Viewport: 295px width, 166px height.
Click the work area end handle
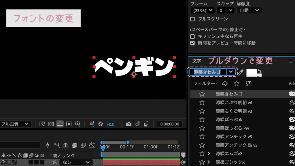tap(128, 142)
